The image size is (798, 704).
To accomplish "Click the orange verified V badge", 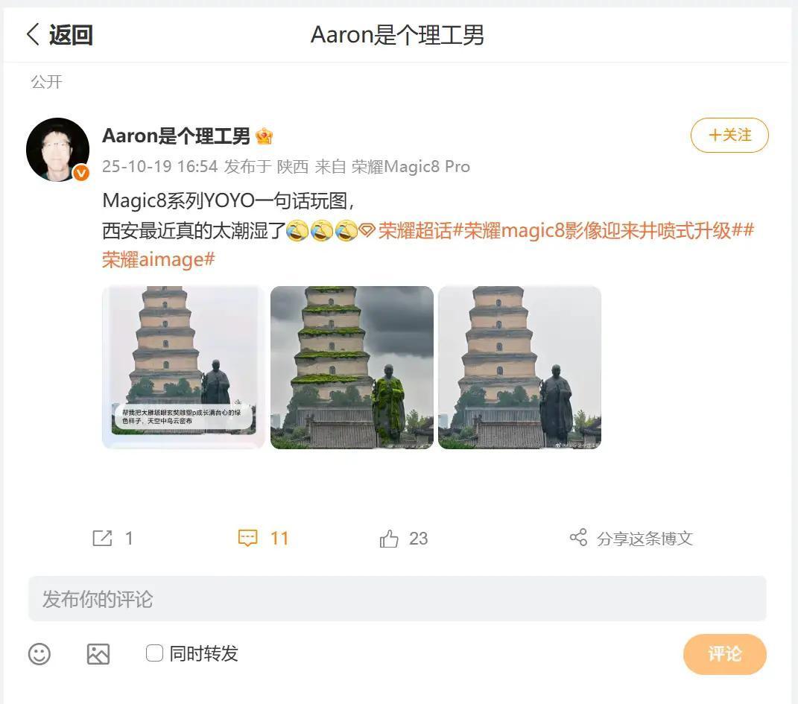I will click(81, 173).
